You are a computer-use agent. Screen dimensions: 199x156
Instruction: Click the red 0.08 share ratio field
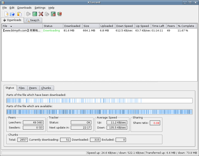pos(155,123)
